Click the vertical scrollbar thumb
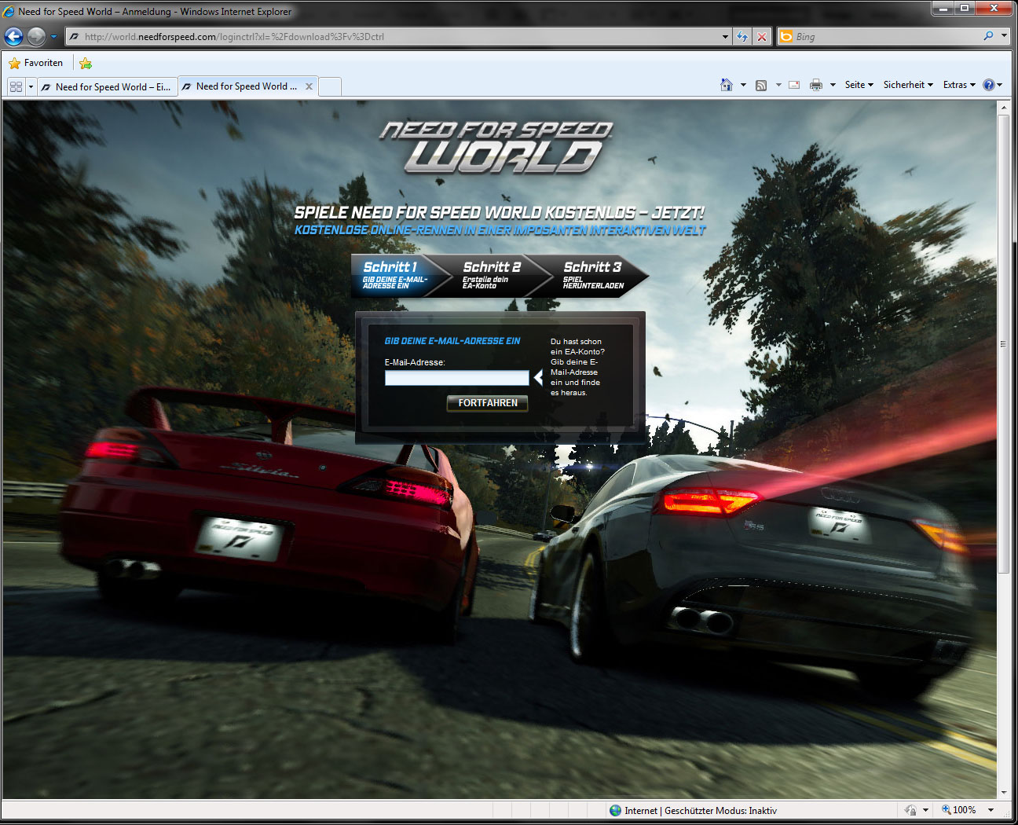 pos(1003,344)
